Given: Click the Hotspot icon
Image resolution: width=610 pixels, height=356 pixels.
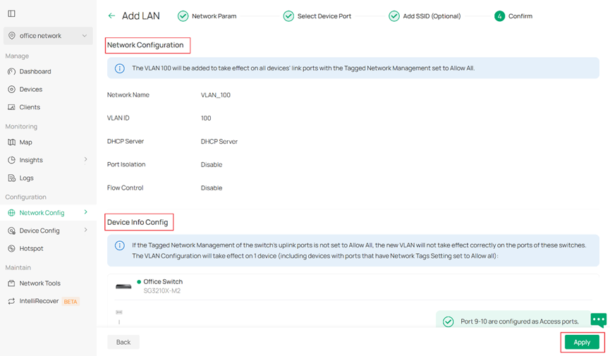Looking at the screenshot, I should tap(12, 249).
